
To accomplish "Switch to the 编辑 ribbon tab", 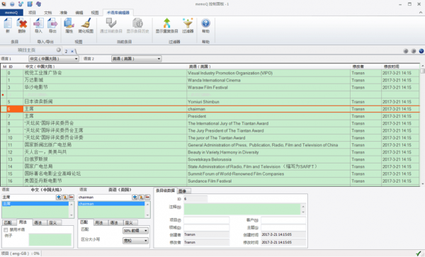I will [x=79, y=13].
